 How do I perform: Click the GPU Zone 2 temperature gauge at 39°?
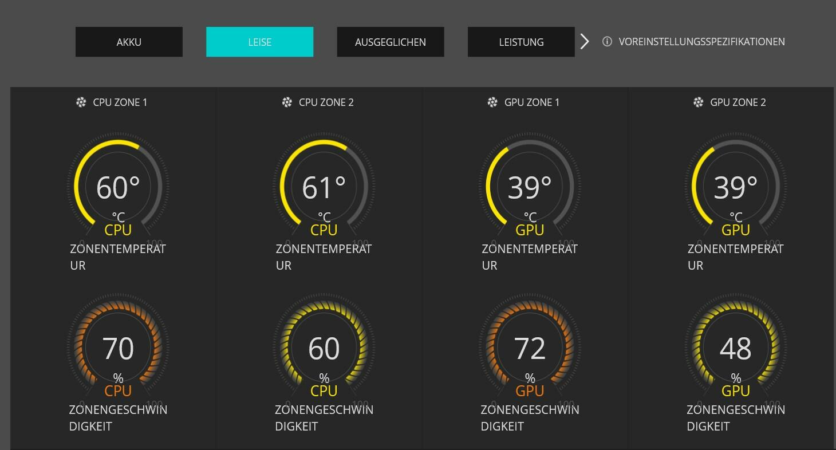point(736,186)
